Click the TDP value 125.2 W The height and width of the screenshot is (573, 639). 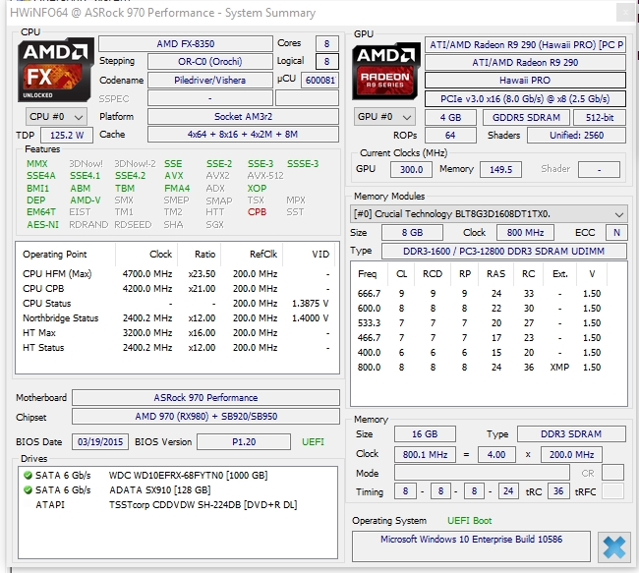[67, 136]
